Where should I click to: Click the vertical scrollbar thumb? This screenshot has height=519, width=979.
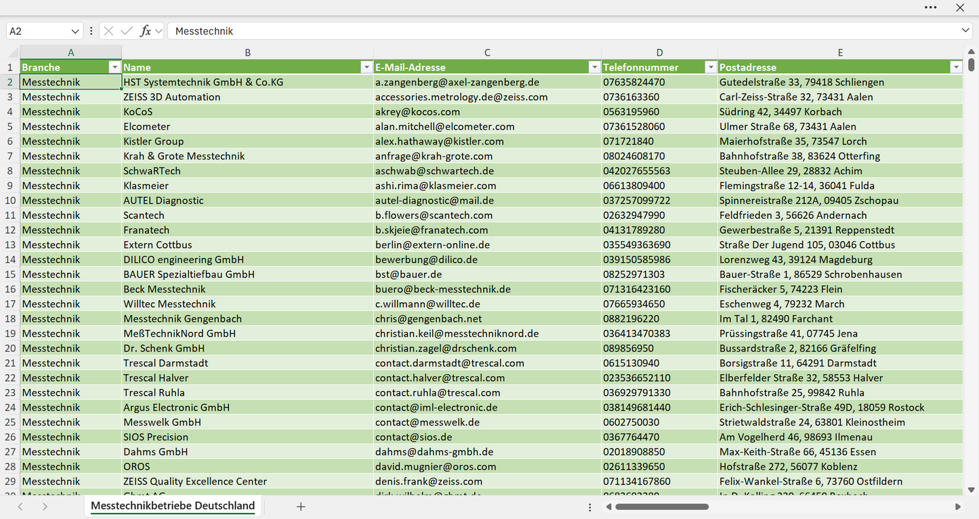pos(972,64)
